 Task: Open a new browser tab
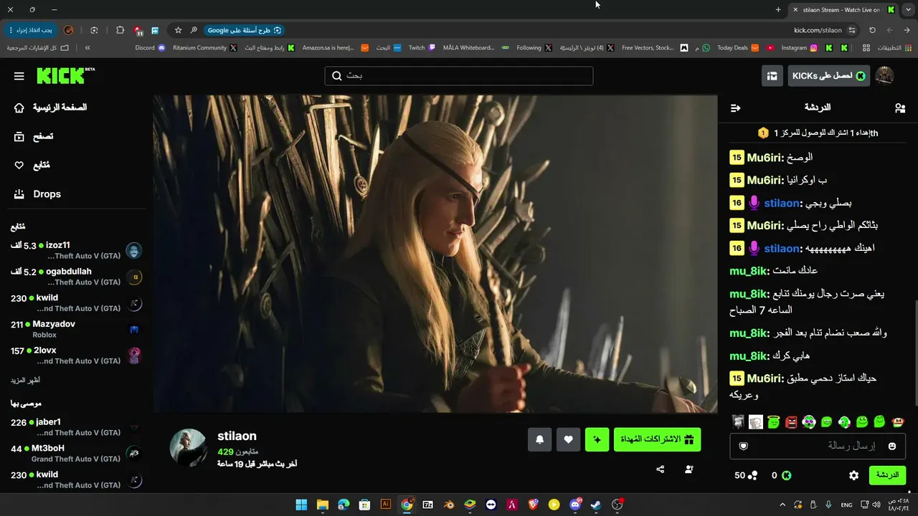pos(778,9)
